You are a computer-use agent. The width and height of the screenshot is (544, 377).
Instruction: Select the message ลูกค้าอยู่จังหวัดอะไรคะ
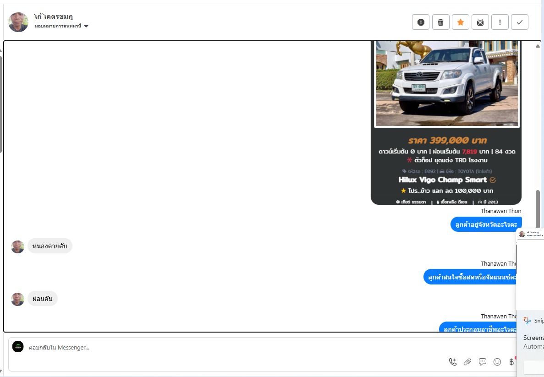point(486,224)
